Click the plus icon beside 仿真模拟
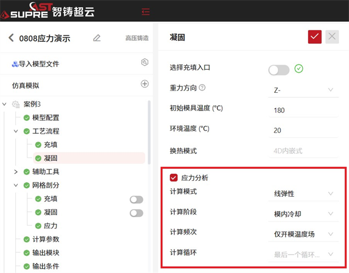This screenshot has height=273, width=349. click(145, 84)
